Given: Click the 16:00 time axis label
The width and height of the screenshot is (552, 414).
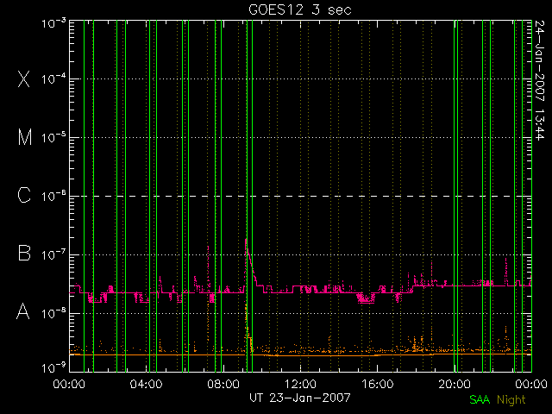Looking at the screenshot, I should pyautogui.click(x=378, y=384).
